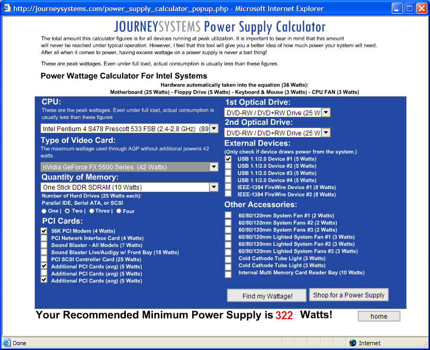
Task: Click Shop for a Power Supply button
Action: point(349,295)
